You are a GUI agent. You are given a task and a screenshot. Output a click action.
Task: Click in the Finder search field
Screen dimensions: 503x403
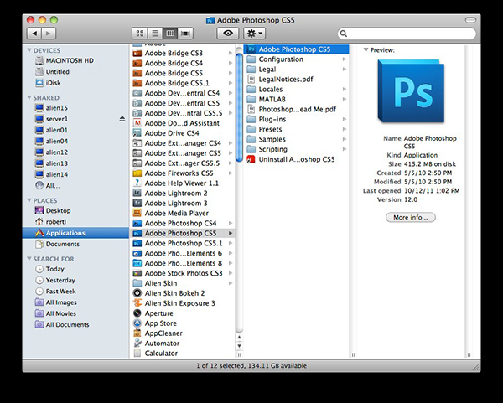(x=407, y=34)
